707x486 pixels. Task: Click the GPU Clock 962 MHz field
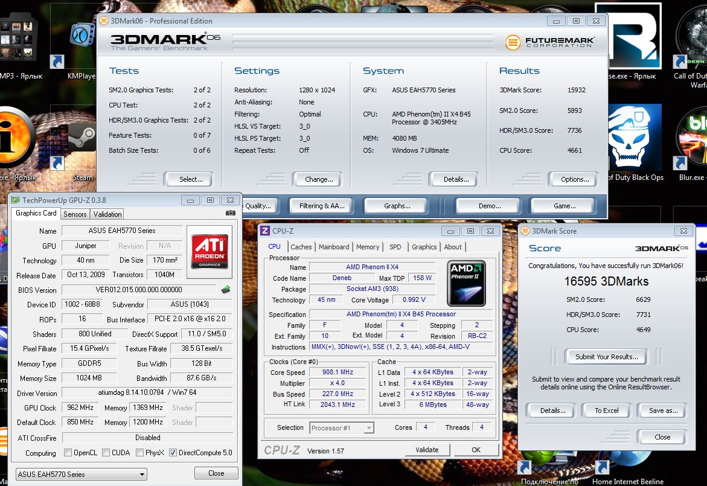click(80, 408)
